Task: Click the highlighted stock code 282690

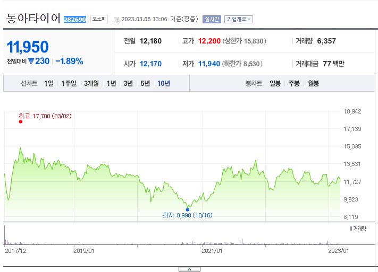Action: [75, 20]
